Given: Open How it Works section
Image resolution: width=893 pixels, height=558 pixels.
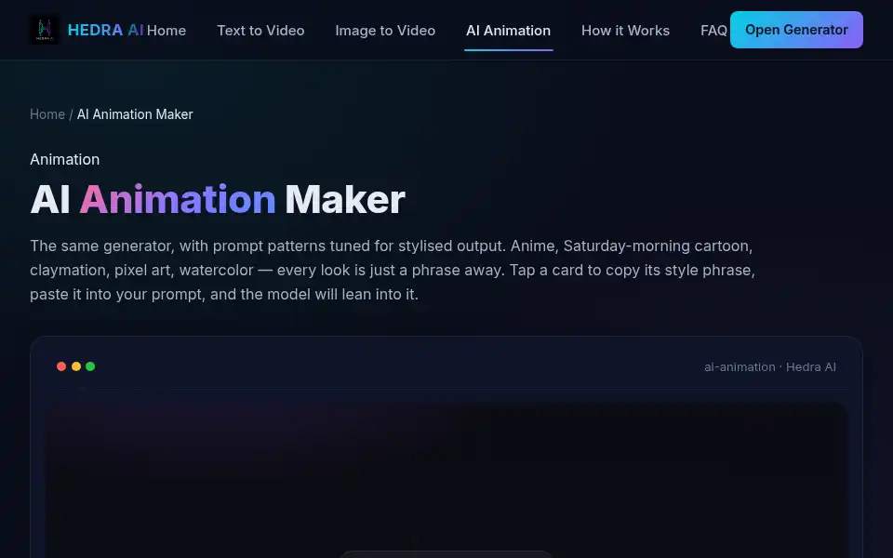Looking at the screenshot, I should 625,30.
